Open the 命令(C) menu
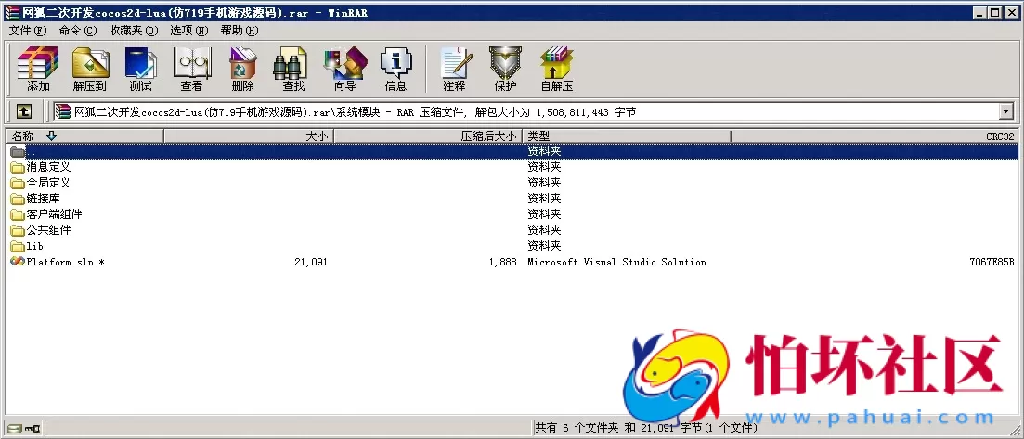The width and height of the screenshot is (1024, 439). coord(78,30)
